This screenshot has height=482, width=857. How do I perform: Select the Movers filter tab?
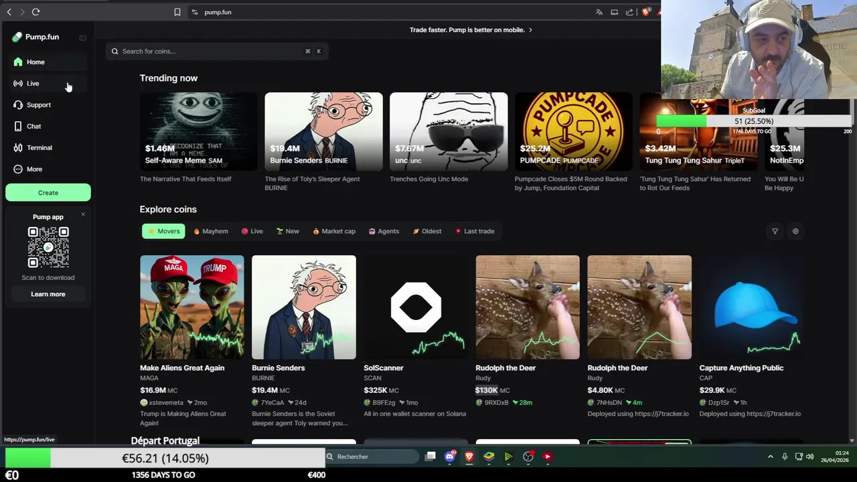163,232
